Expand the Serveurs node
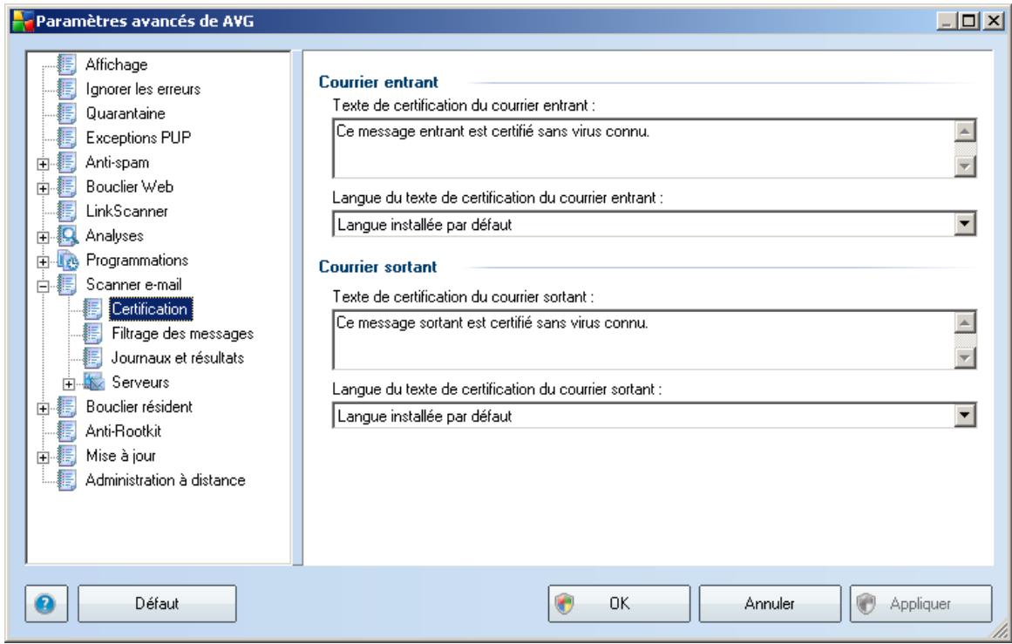The height and width of the screenshot is (644, 1012). coord(68,384)
